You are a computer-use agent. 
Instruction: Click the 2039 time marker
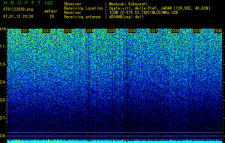196,31
